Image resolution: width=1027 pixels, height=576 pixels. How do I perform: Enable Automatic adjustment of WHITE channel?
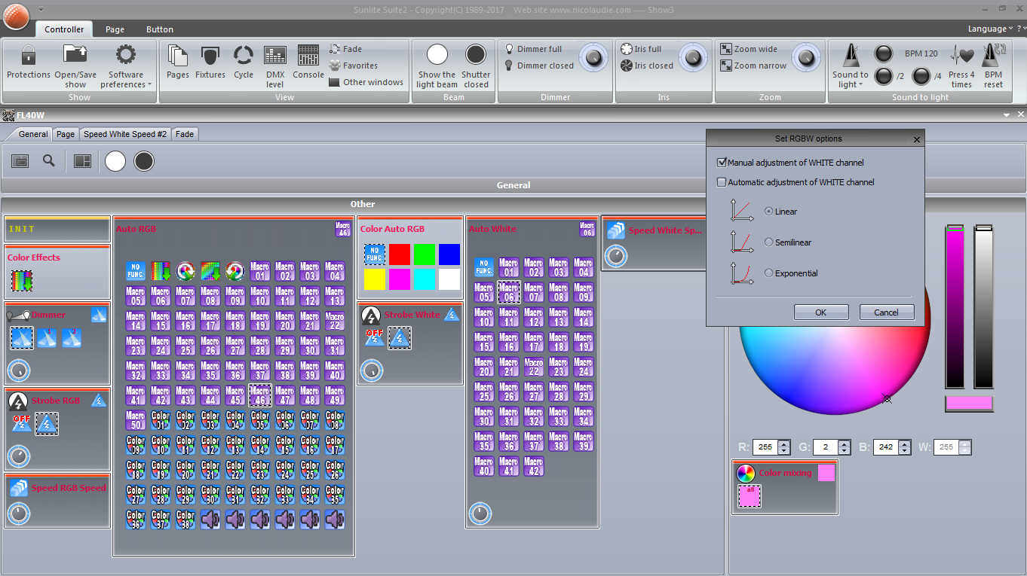coord(722,182)
